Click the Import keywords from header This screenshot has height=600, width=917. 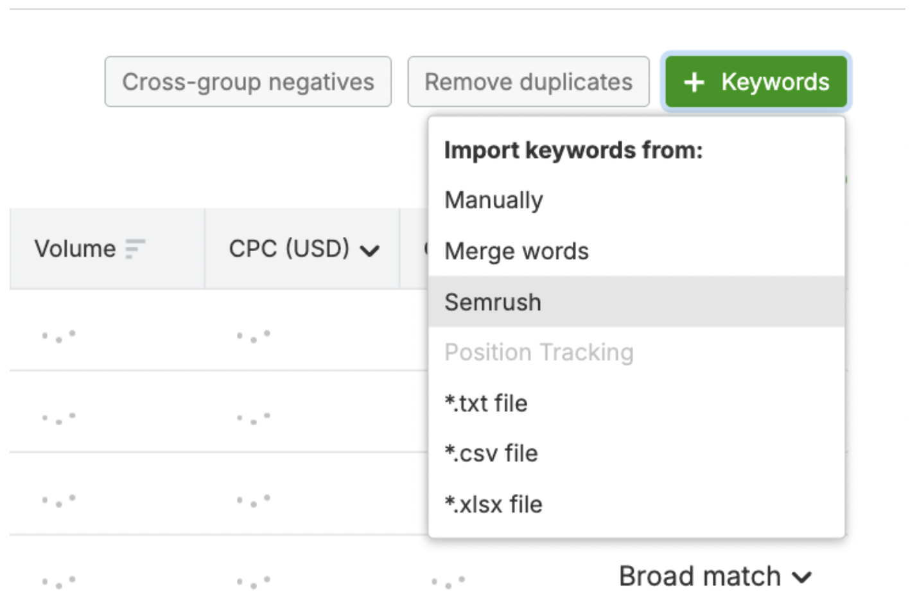coord(573,150)
